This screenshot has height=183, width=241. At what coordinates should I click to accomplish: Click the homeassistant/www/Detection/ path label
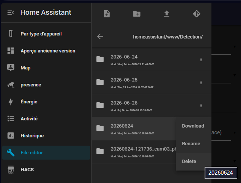point(168,37)
